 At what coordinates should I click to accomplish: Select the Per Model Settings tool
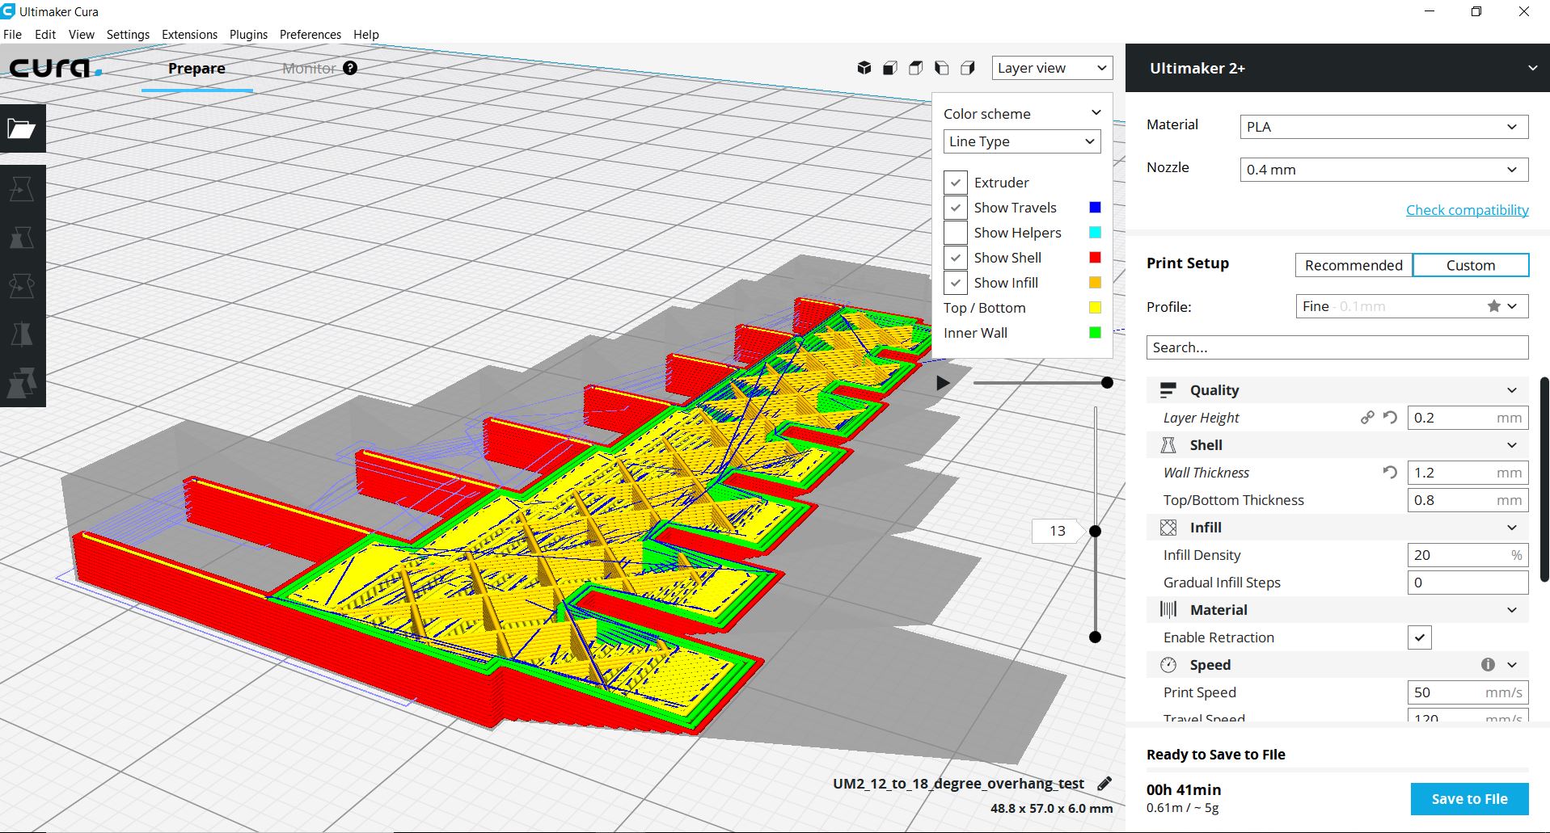[x=22, y=383]
